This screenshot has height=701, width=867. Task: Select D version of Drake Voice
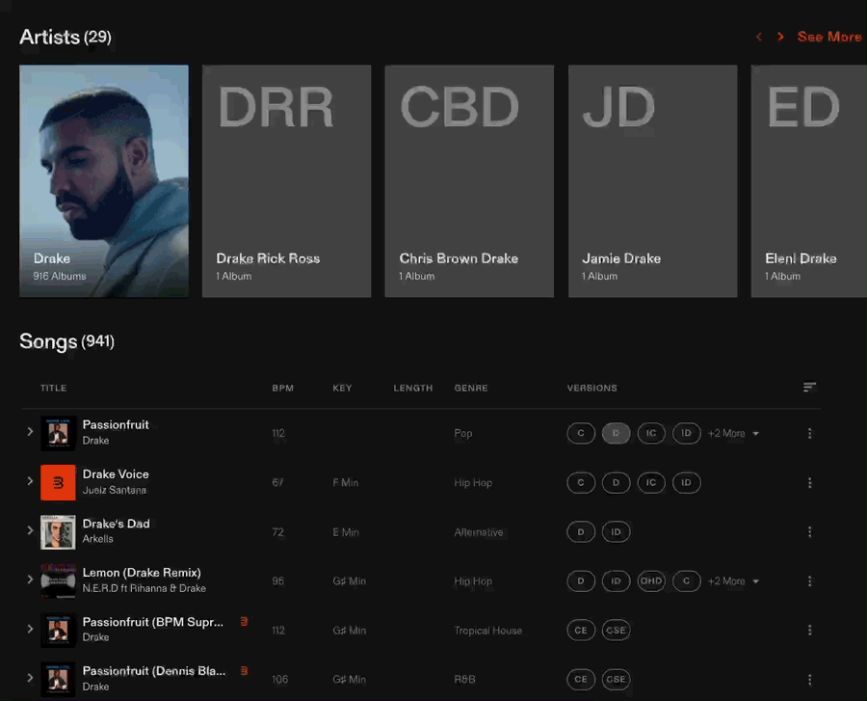(616, 482)
